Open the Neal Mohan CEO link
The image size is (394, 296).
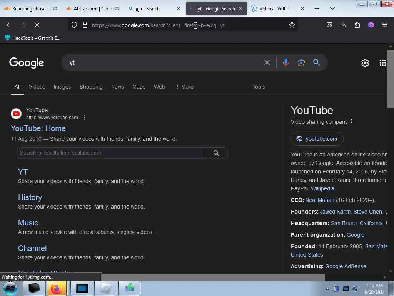click(320, 200)
